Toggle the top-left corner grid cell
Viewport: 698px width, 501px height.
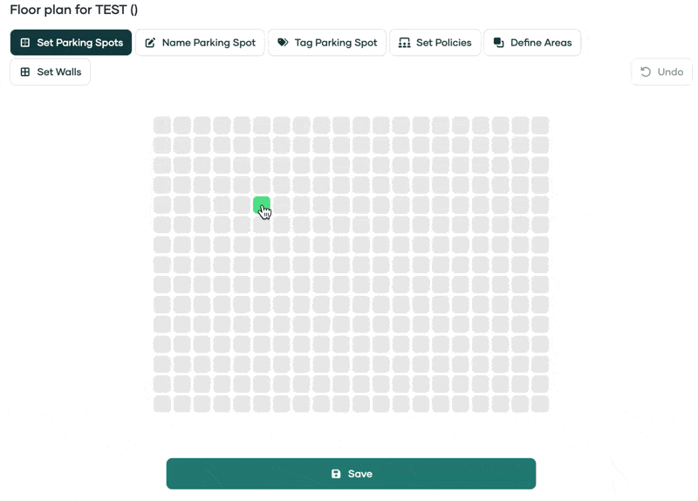pyautogui.click(x=161, y=125)
